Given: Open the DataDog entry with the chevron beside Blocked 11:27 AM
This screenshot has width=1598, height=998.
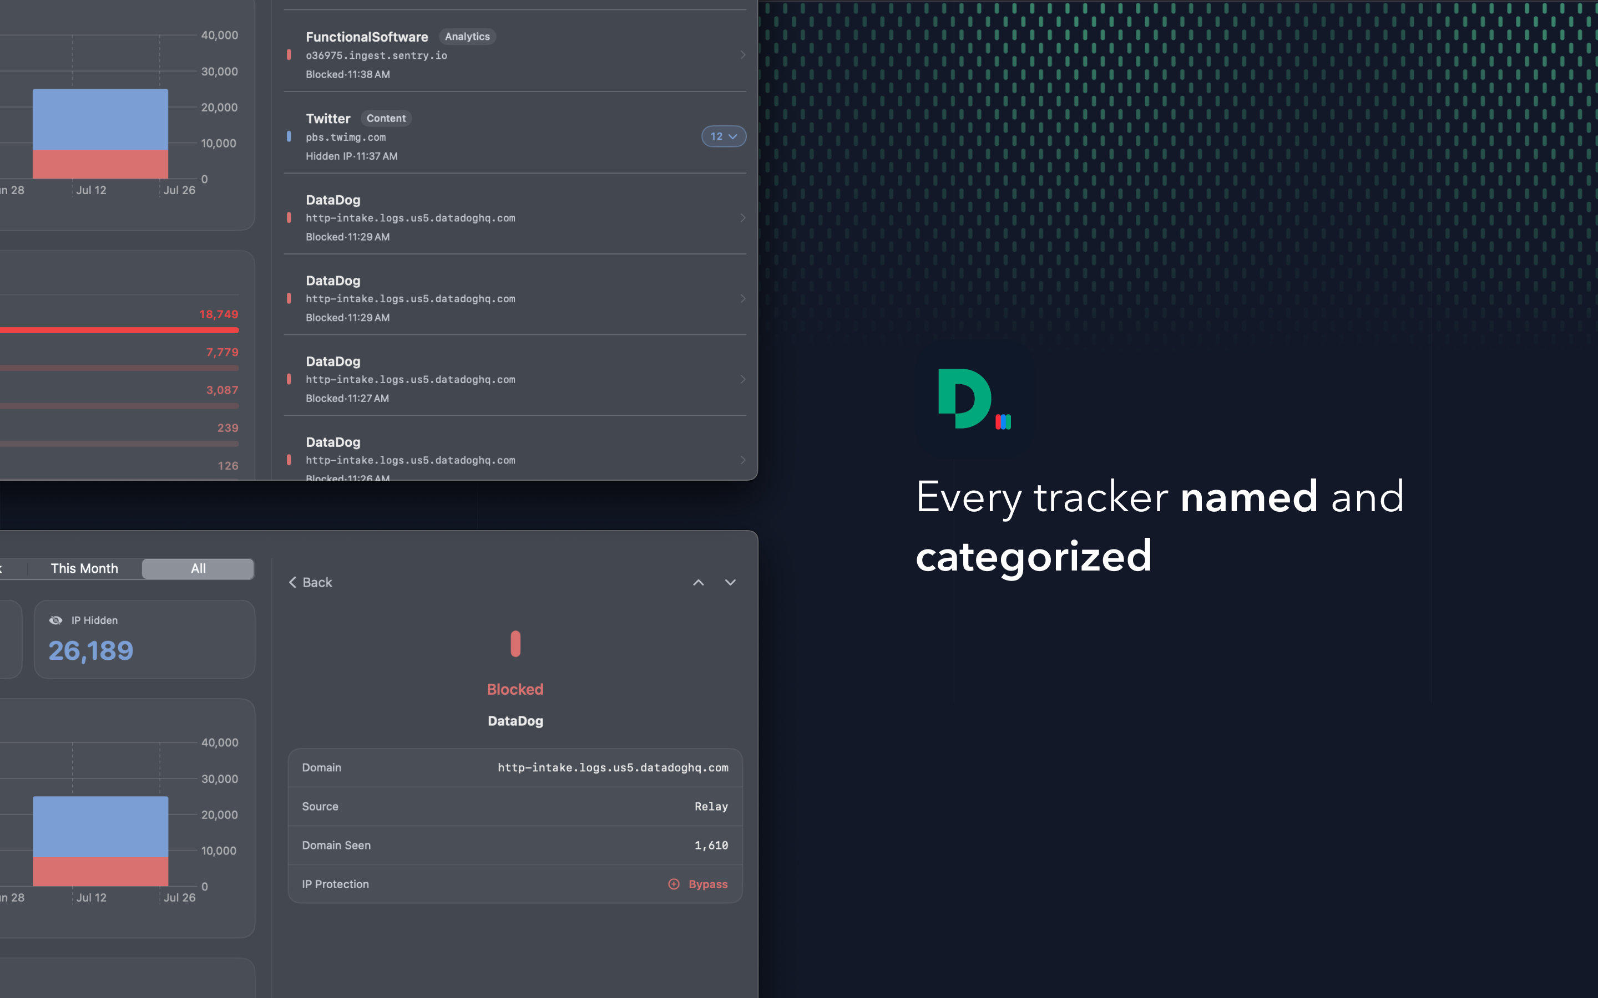Looking at the screenshot, I should (515, 379).
